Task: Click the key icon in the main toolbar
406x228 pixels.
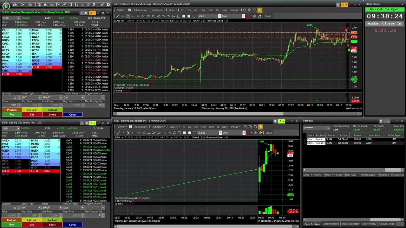Action: click(x=102, y=5)
